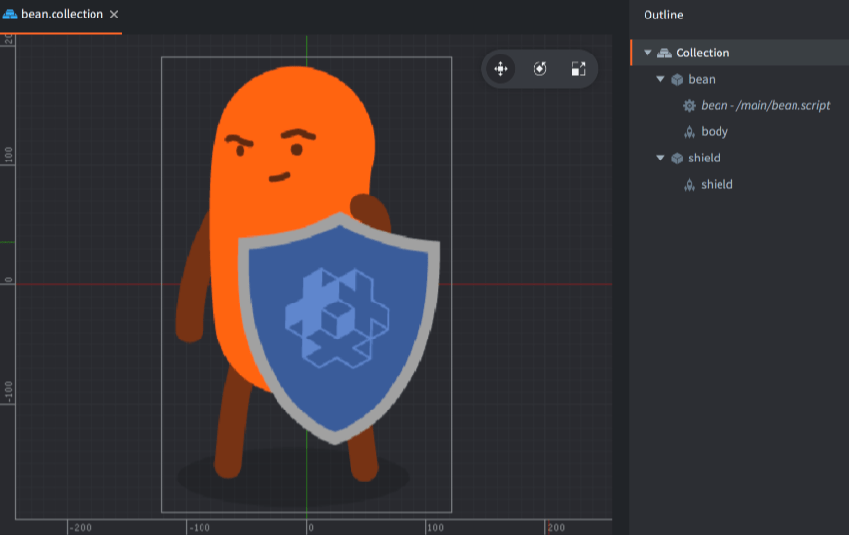Select the bean - /main/bean.script entry

pos(765,105)
